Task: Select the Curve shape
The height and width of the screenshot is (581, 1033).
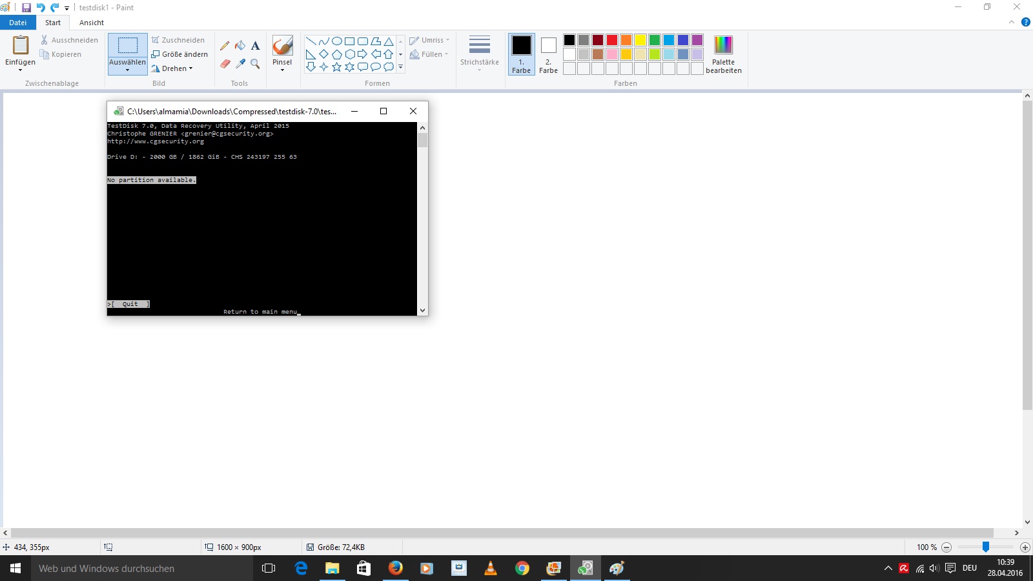Action: pyautogui.click(x=324, y=41)
